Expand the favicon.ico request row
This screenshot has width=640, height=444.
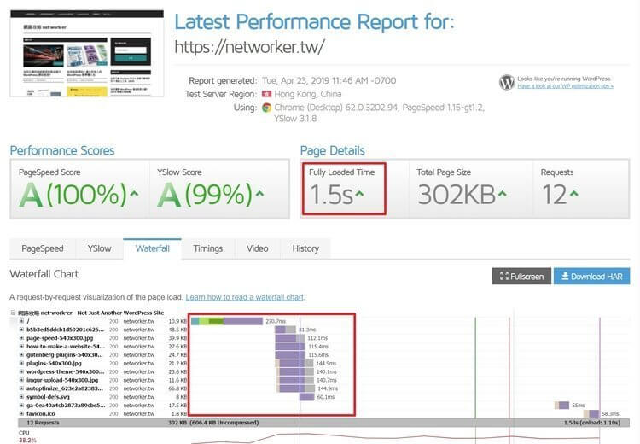point(21,414)
